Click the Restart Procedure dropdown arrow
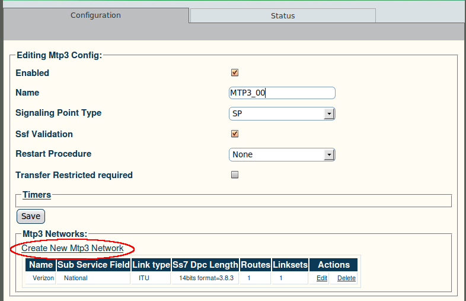The width and height of the screenshot is (466, 301). tap(329, 155)
